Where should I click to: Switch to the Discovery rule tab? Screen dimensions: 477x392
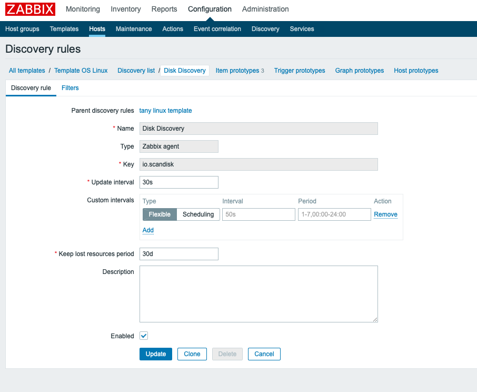coord(31,88)
